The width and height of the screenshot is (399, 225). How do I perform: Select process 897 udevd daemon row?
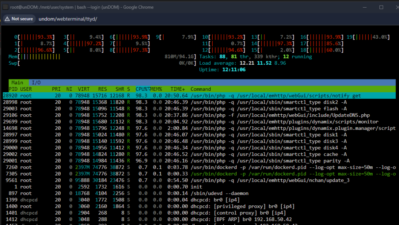199,193
